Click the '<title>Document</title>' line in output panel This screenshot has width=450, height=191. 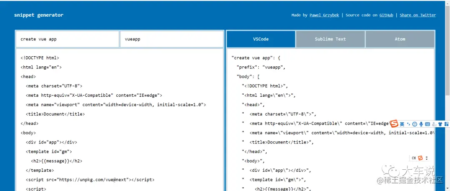point(277,142)
